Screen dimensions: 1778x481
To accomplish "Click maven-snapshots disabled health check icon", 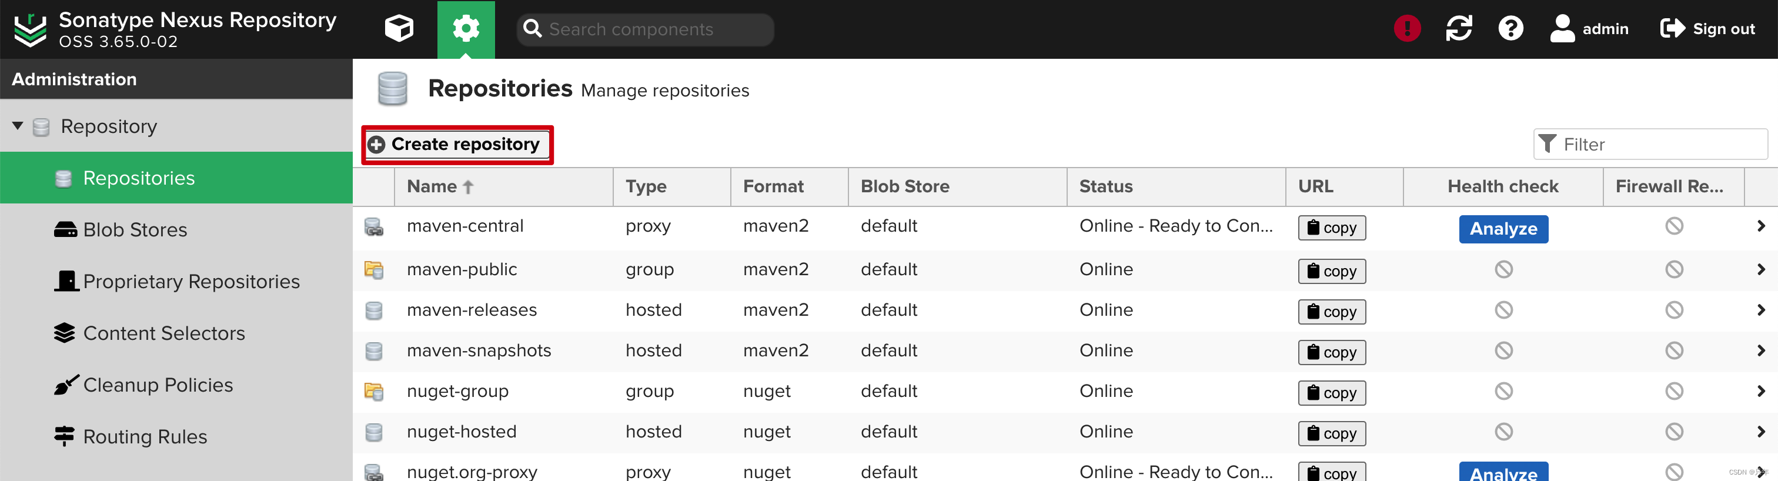I will 1503,350.
